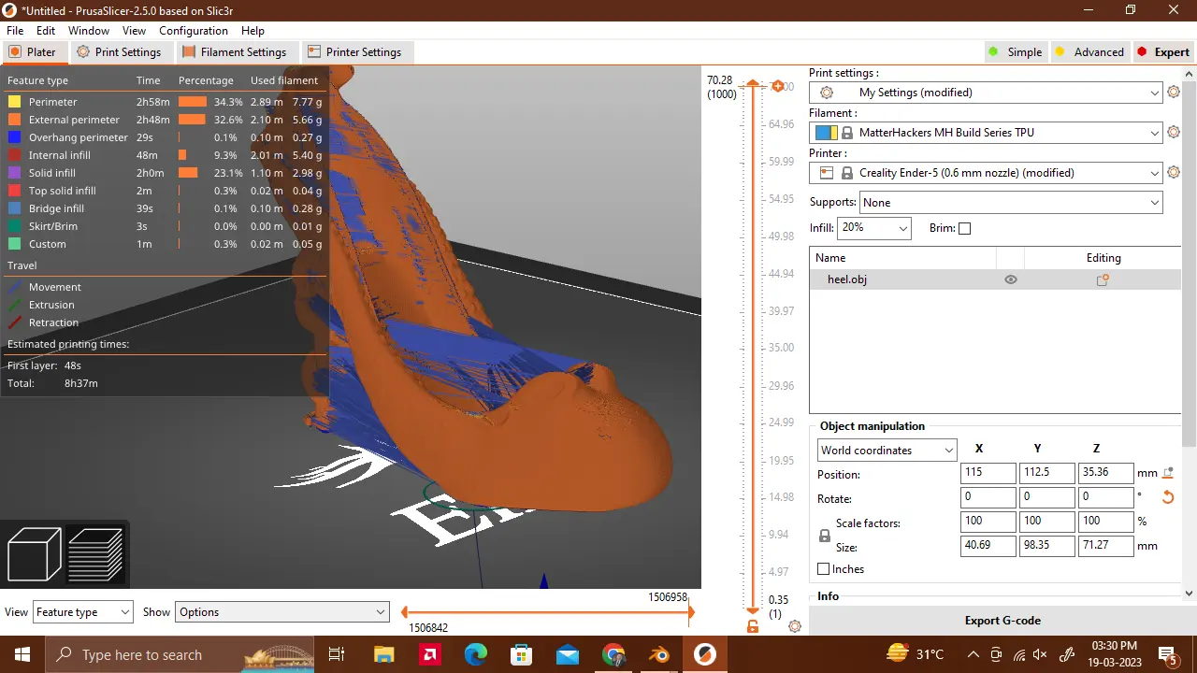Open Print settings preset dropdown
Screen dimensions: 1197x673
pos(986,93)
